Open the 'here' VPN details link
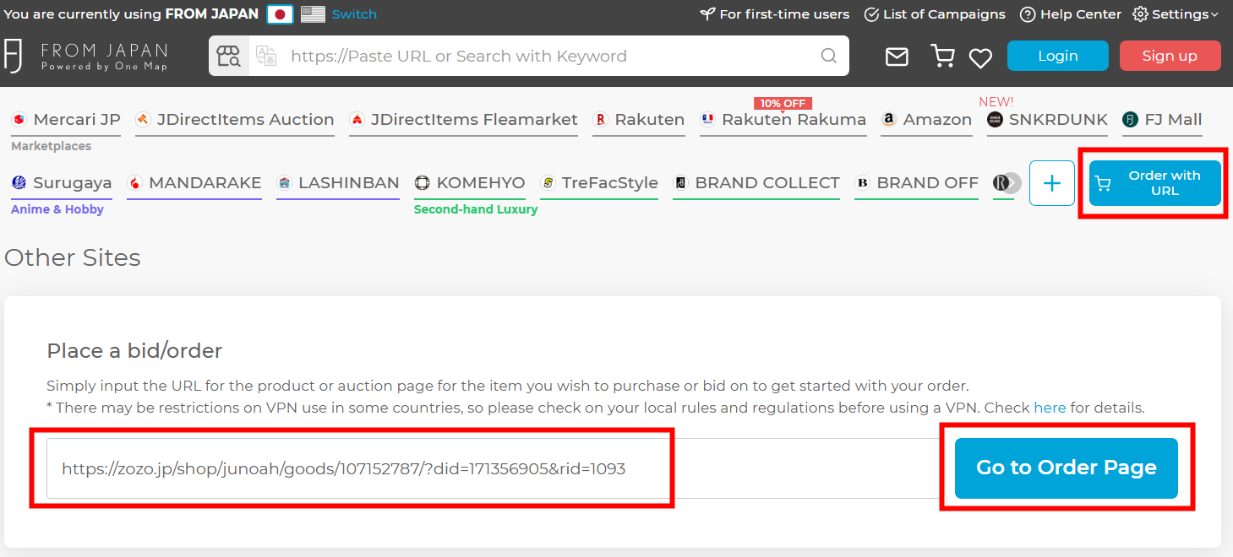 point(1050,408)
